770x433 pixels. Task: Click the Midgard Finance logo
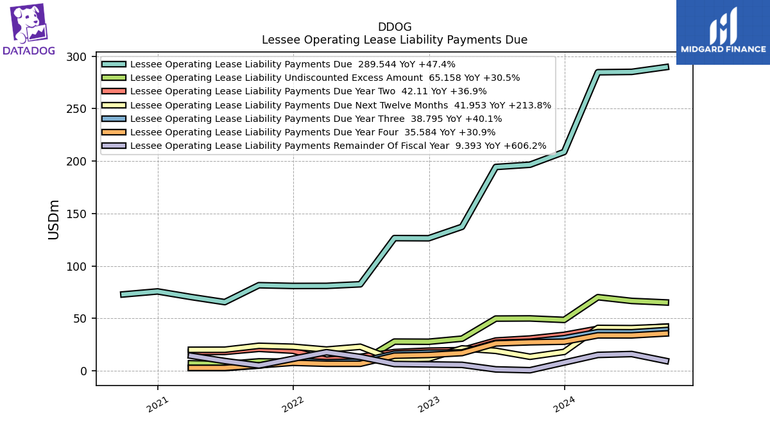[723, 32]
